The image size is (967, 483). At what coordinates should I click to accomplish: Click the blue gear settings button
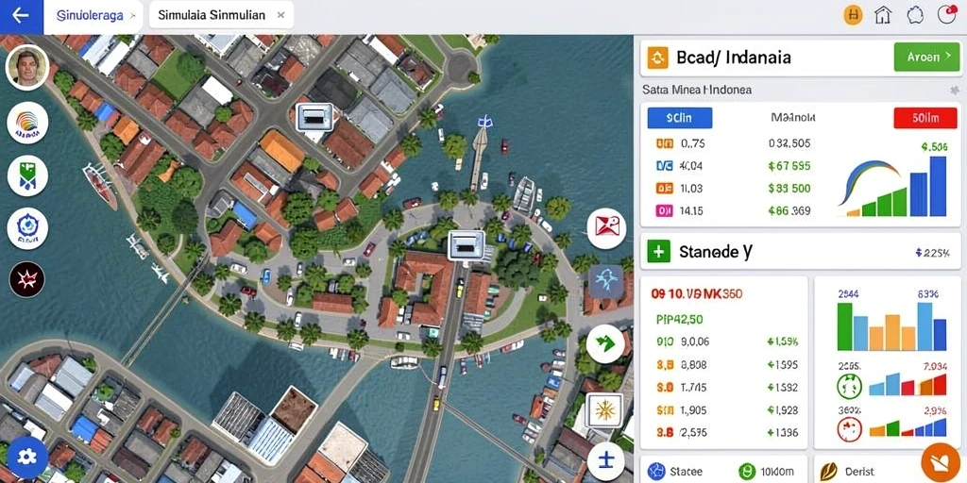tap(27, 457)
